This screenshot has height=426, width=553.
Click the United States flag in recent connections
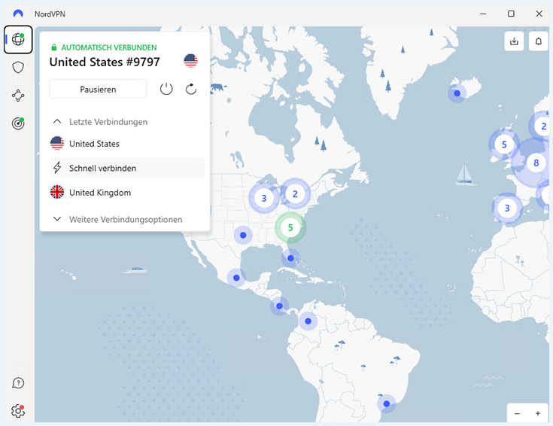pos(57,144)
